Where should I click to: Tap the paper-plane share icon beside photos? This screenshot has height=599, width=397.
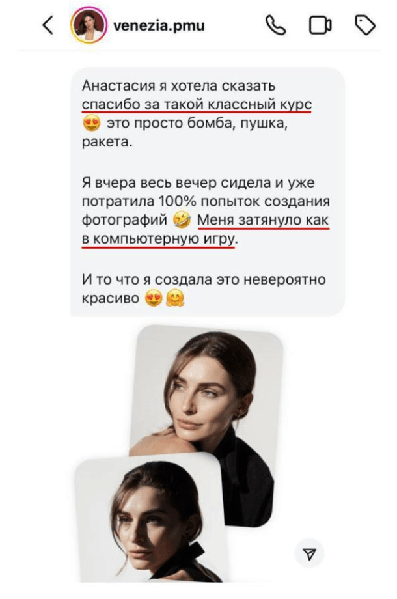coord(310,553)
